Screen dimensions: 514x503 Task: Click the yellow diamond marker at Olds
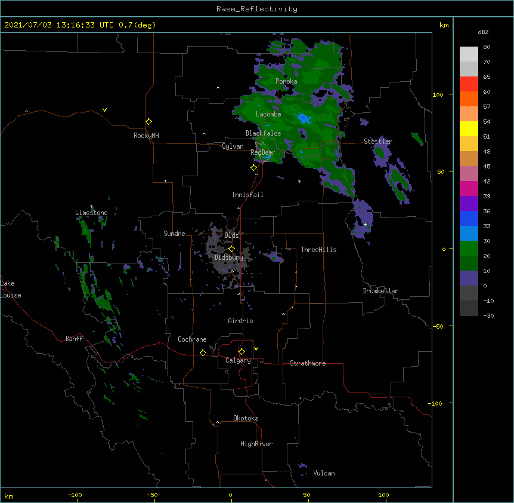coord(231,249)
